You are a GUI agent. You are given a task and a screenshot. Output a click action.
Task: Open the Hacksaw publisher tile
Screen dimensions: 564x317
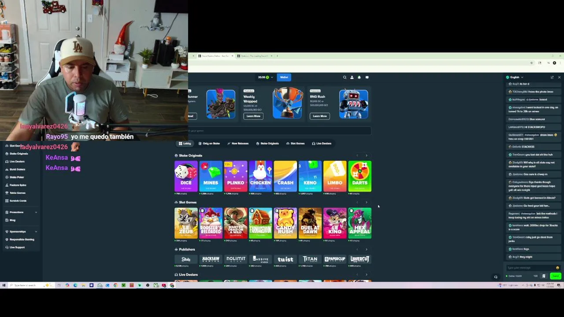tap(211, 259)
